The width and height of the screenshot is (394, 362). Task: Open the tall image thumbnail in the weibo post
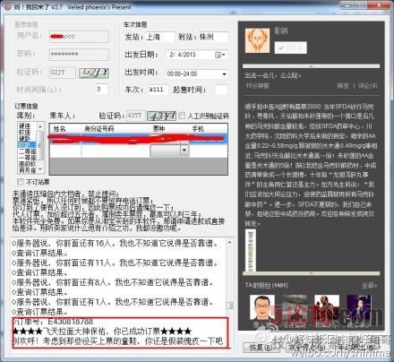(x=251, y=250)
